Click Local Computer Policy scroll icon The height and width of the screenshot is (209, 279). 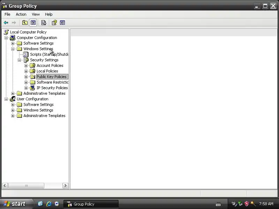pyautogui.click(x=6, y=32)
